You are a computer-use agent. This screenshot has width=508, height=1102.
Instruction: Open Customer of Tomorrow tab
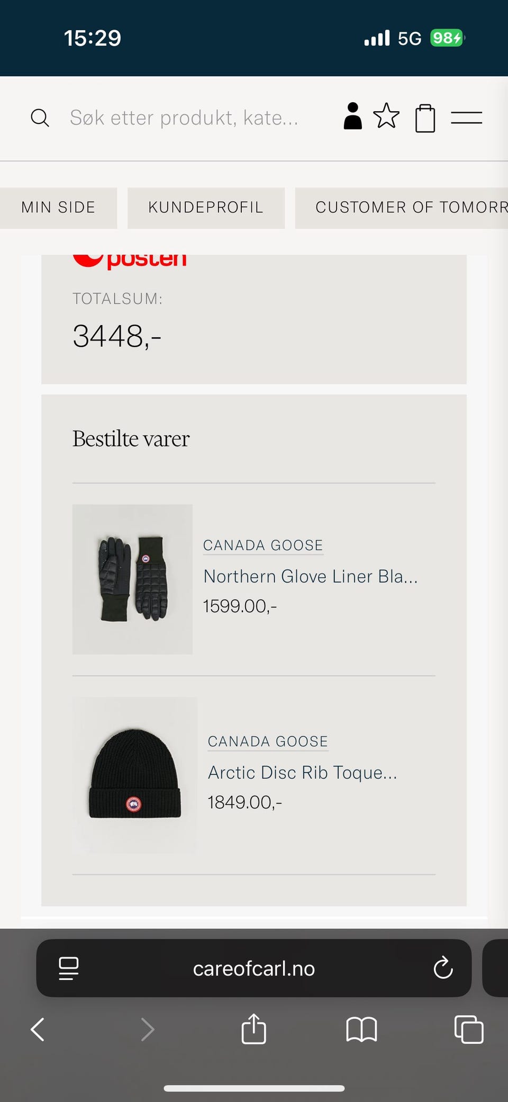click(x=407, y=208)
